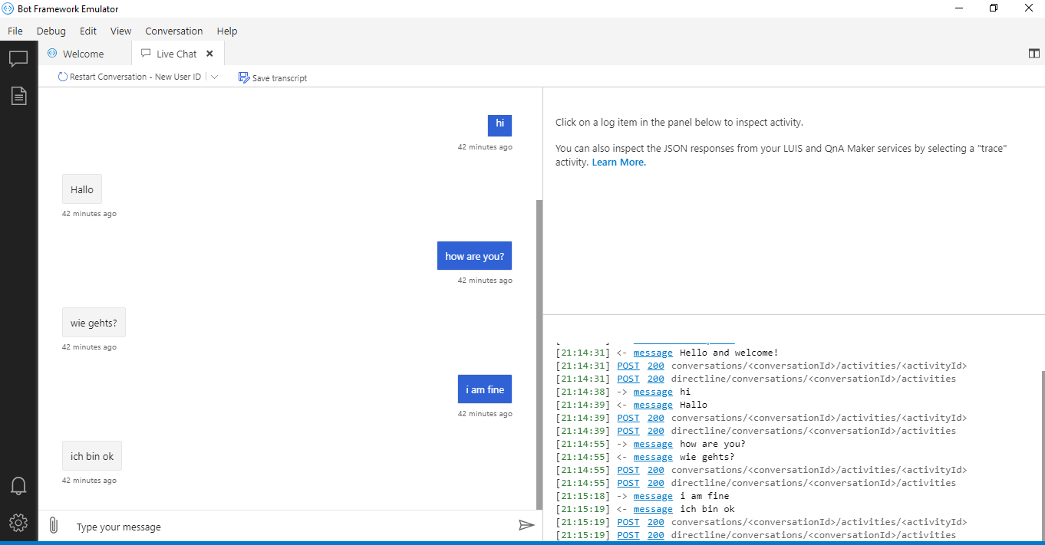Click the Restart Conversation circular arrow icon
Screen dimensions: 1045x545
pos(63,77)
